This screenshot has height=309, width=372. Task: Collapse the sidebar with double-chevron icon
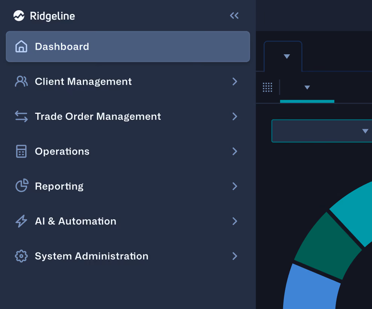234,16
